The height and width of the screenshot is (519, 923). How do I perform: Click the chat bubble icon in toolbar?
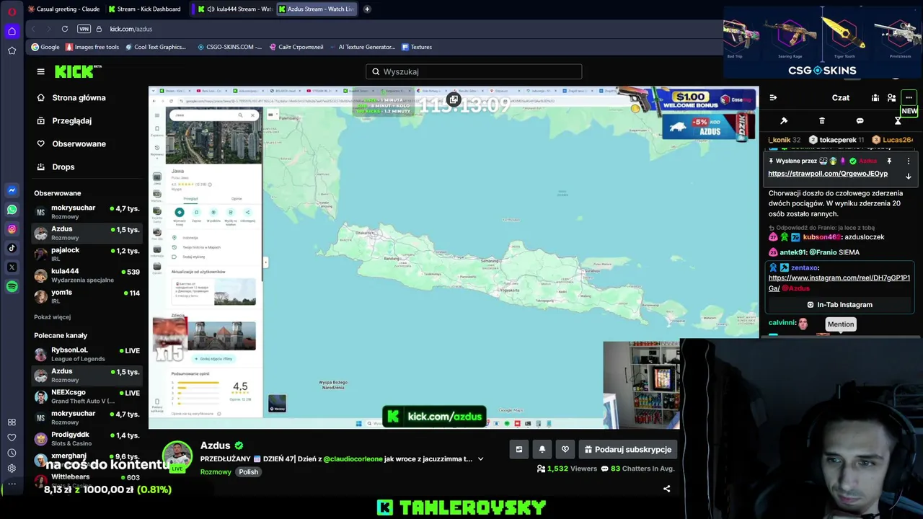click(860, 120)
